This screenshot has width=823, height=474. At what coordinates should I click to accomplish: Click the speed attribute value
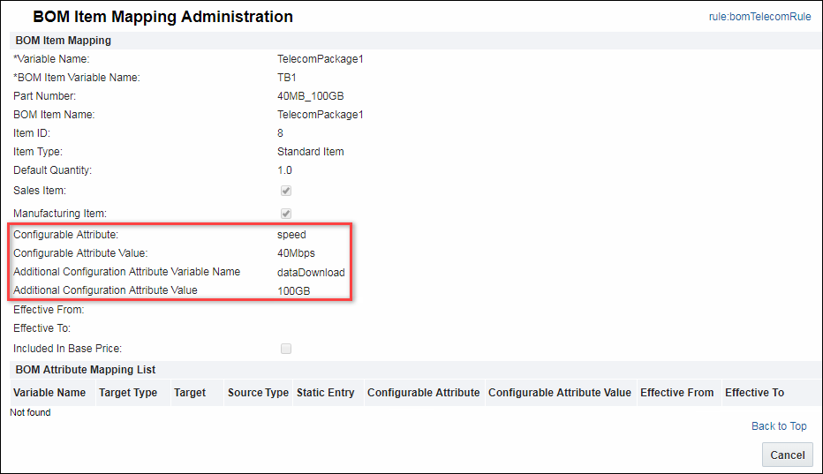(291, 235)
